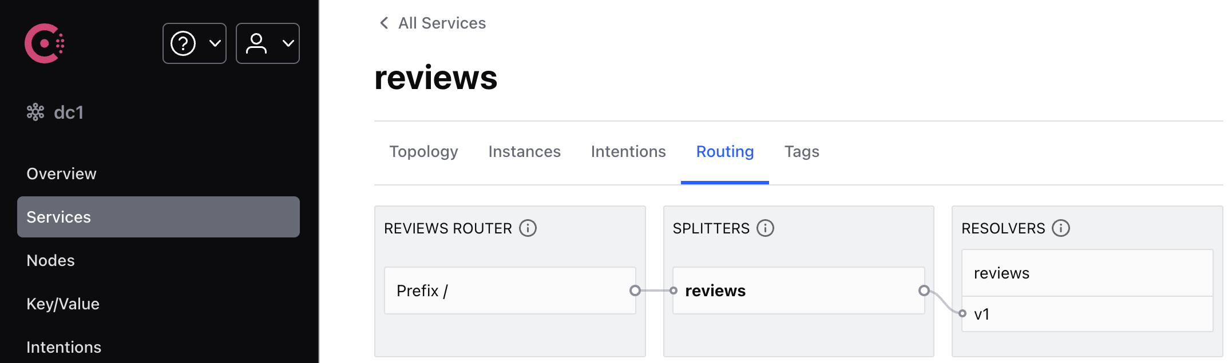Click the dc1 datacenter selector
Screen dimensions: 1228x363
[56, 112]
